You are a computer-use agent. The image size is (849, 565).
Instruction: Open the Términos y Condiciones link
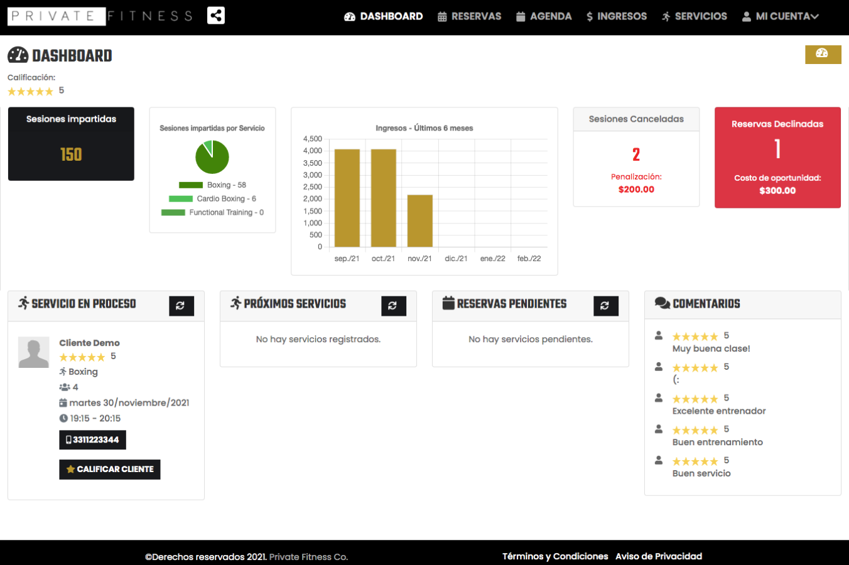(x=554, y=556)
